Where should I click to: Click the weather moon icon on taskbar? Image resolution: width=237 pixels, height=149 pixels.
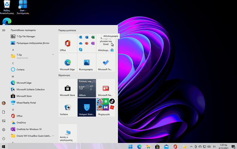click(x=185, y=146)
